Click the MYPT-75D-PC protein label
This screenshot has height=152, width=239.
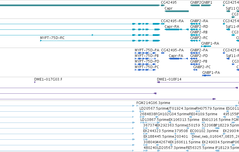pyautogui.click(x=147, y=67)
